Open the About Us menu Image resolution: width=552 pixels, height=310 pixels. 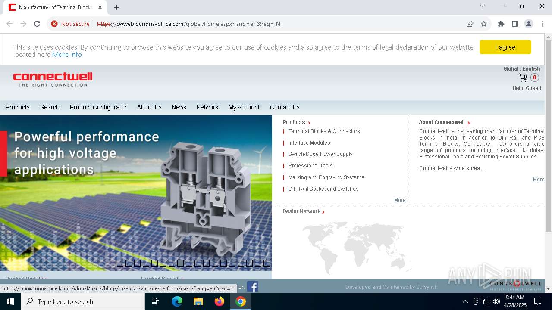coord(149,107)
